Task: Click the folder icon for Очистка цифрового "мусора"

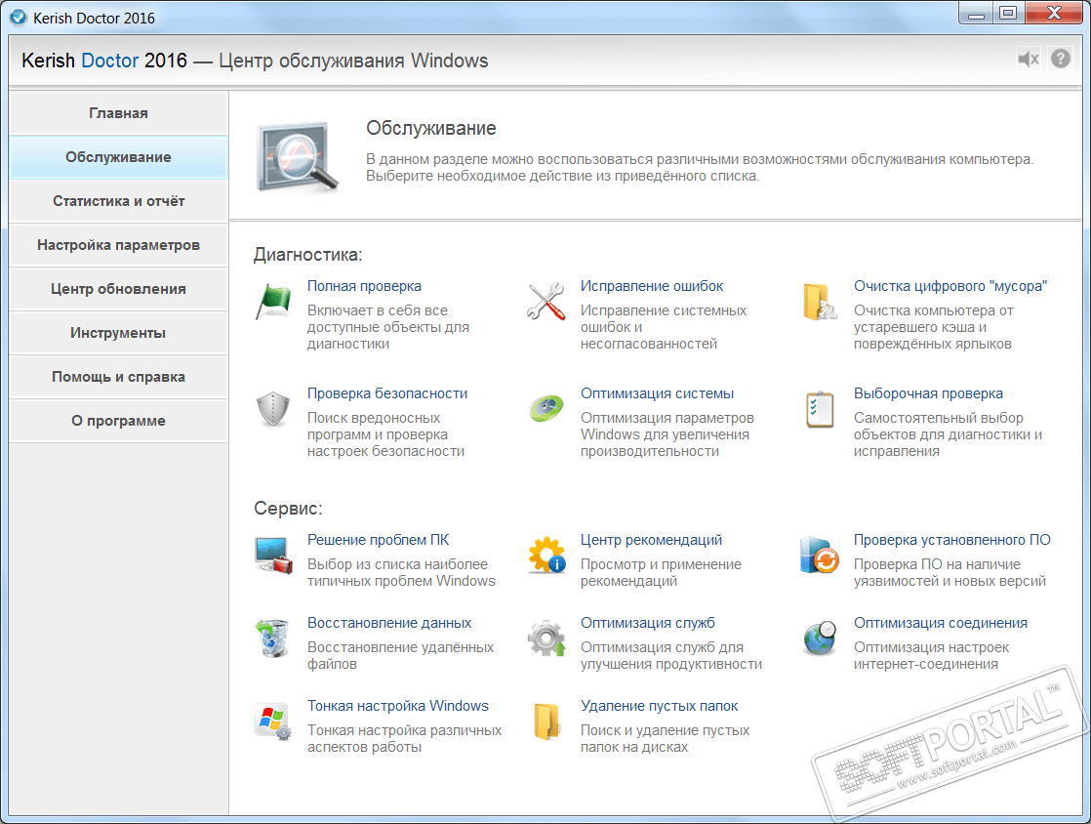Action: pos(820,302)
